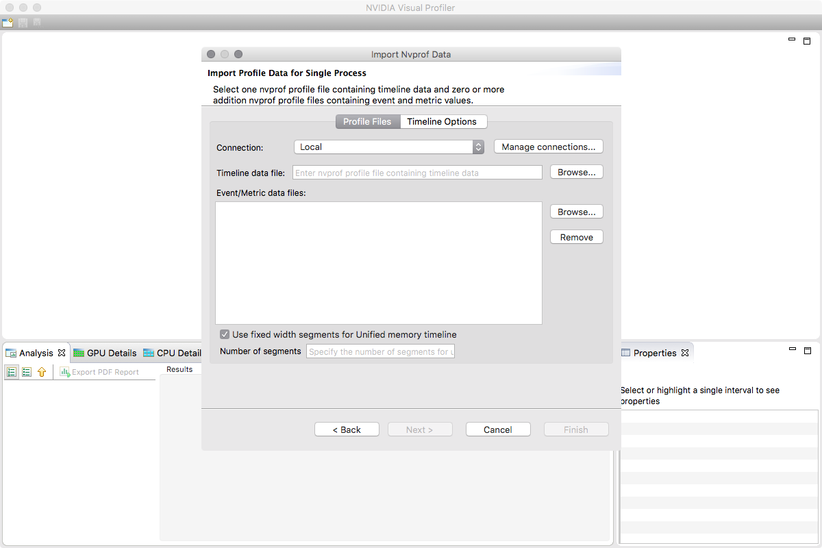The image size is (822, 548).
Task: Select the Profile Files tab
Action: [x=368, y=121]
